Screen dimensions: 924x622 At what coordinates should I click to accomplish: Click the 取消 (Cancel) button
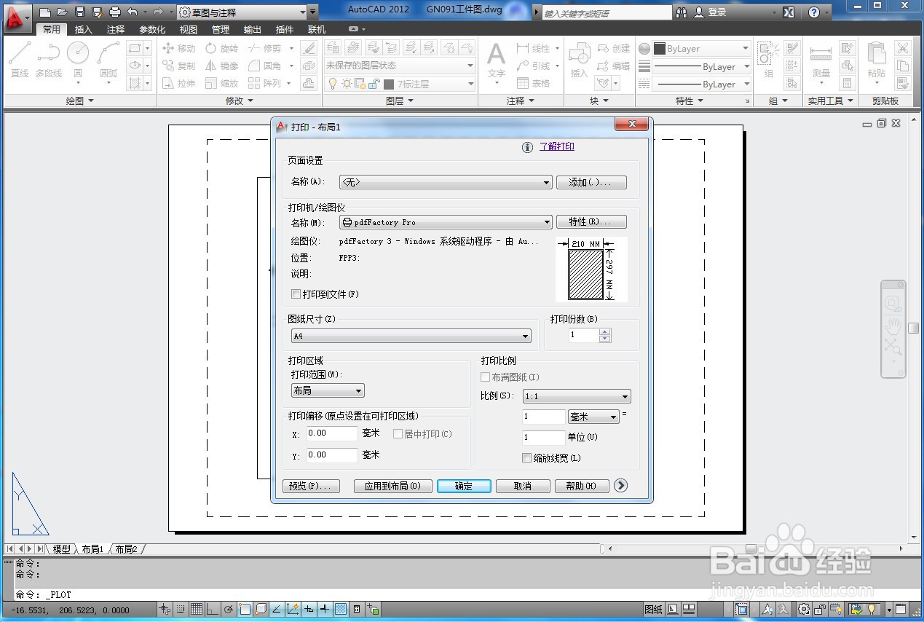(x=523, y=486)
